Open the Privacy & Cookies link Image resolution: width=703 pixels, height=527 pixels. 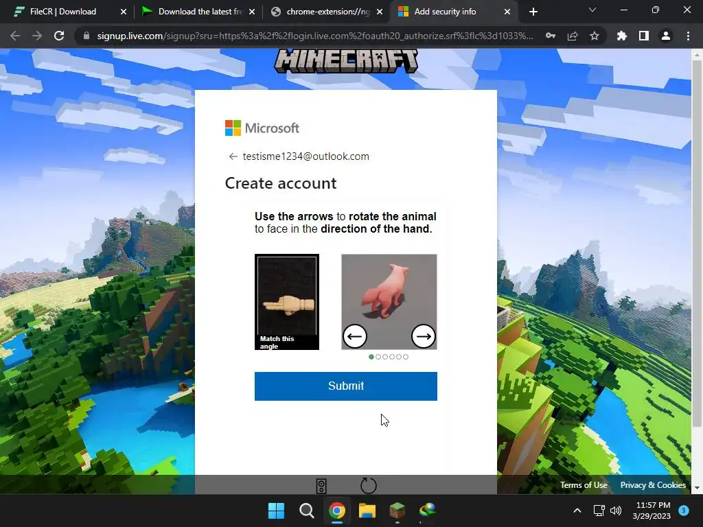click(x=653, y=485)
